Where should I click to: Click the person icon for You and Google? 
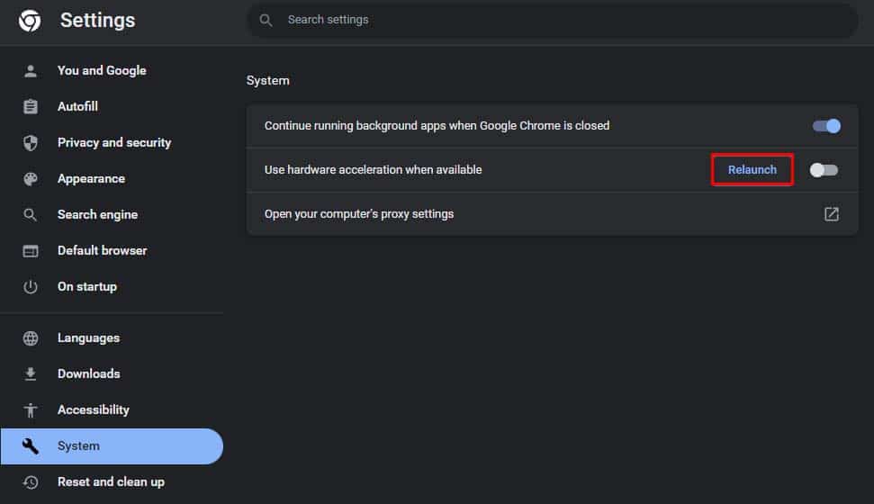pos(31,71)
